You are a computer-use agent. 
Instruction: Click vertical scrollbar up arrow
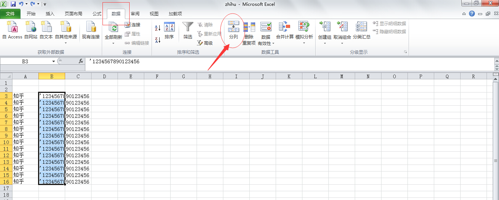pos(496,78)
